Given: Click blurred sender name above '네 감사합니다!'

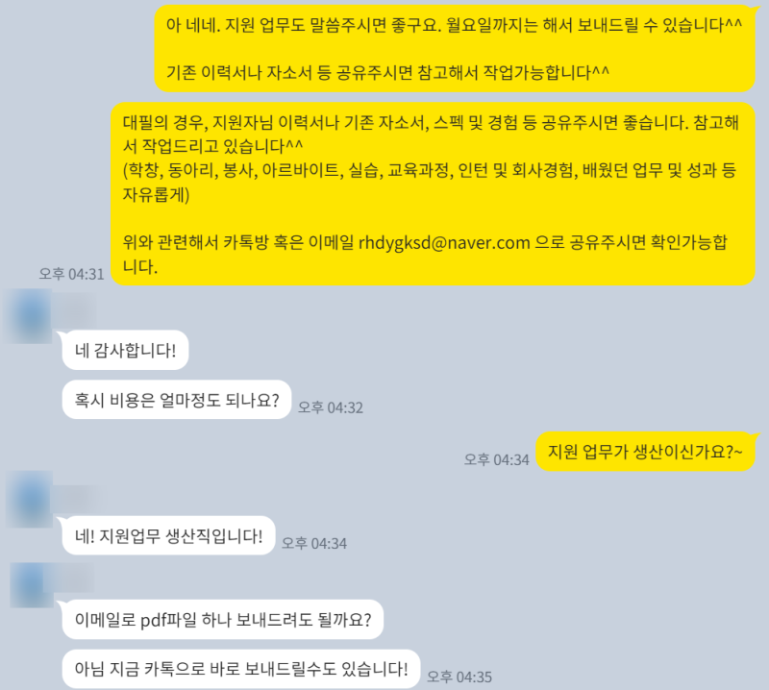Looking at the screenshot, I should [74, 308].
